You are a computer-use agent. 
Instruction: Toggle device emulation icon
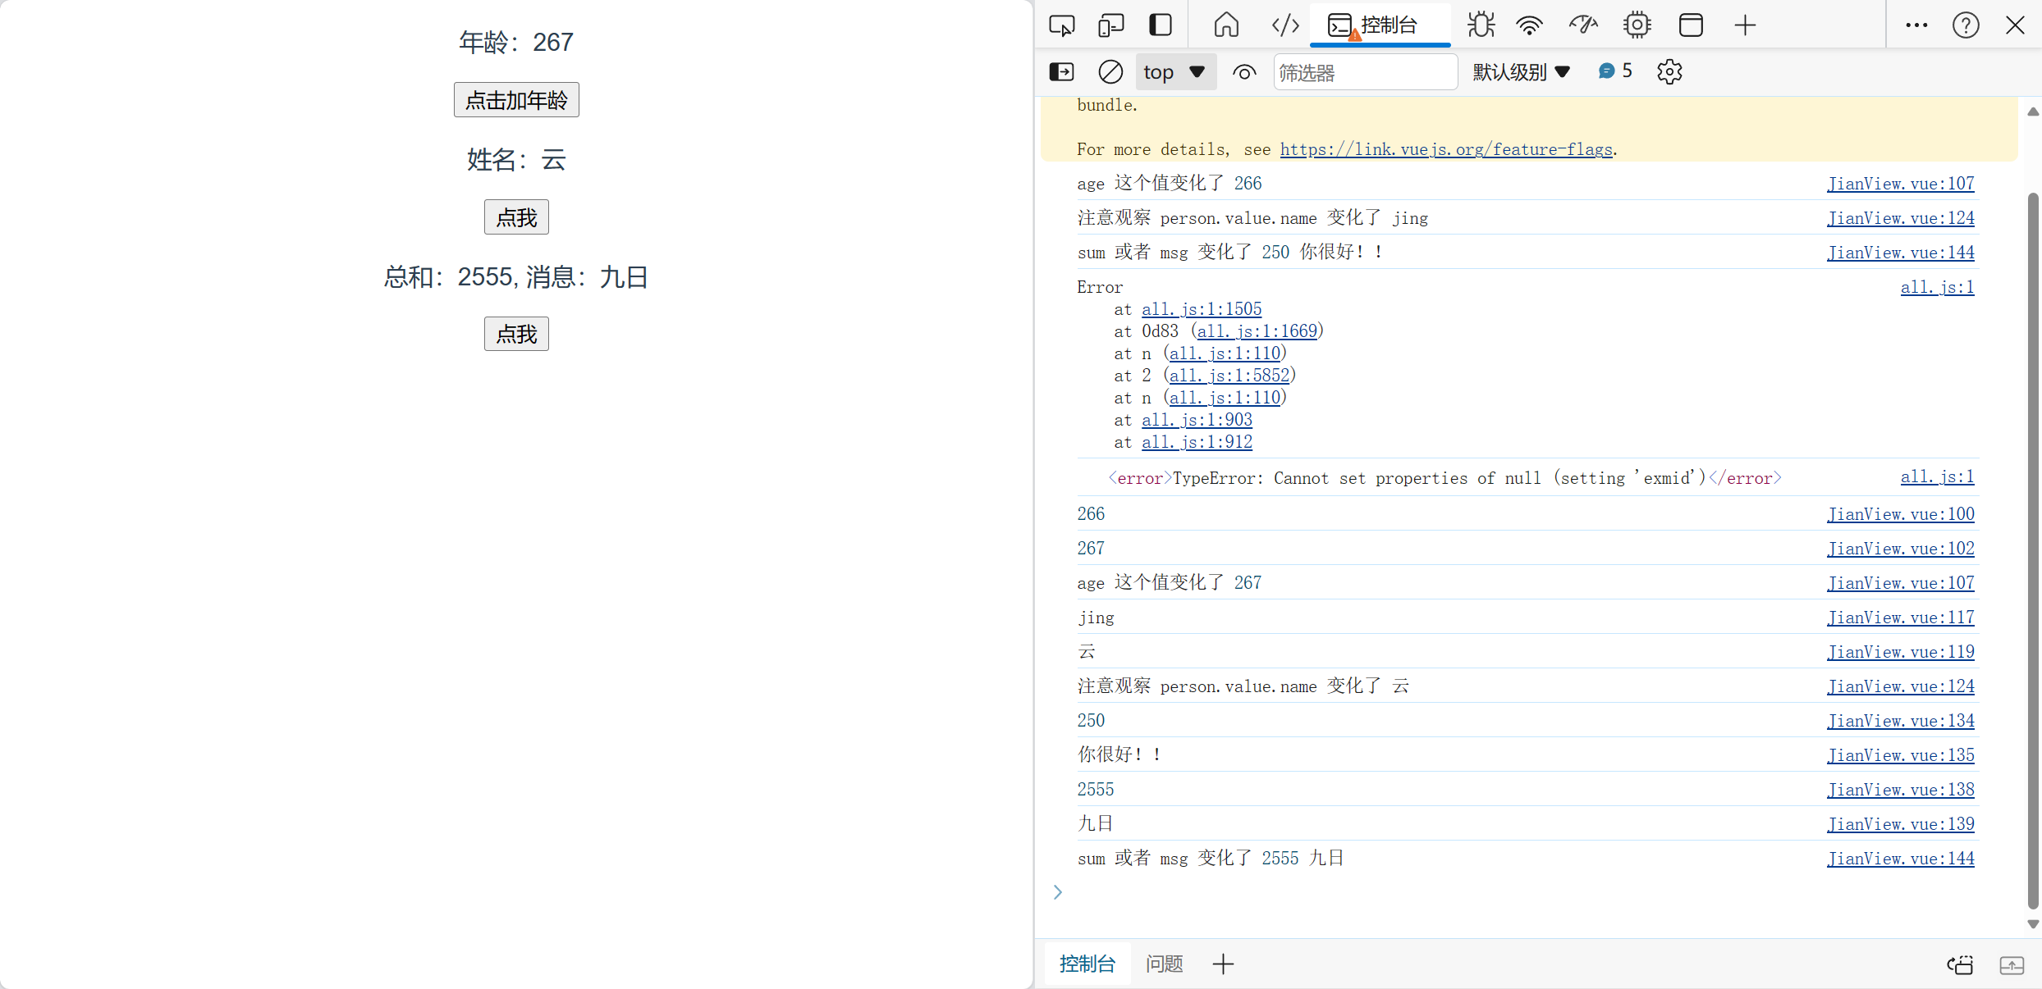click(x=1110, y=25)
